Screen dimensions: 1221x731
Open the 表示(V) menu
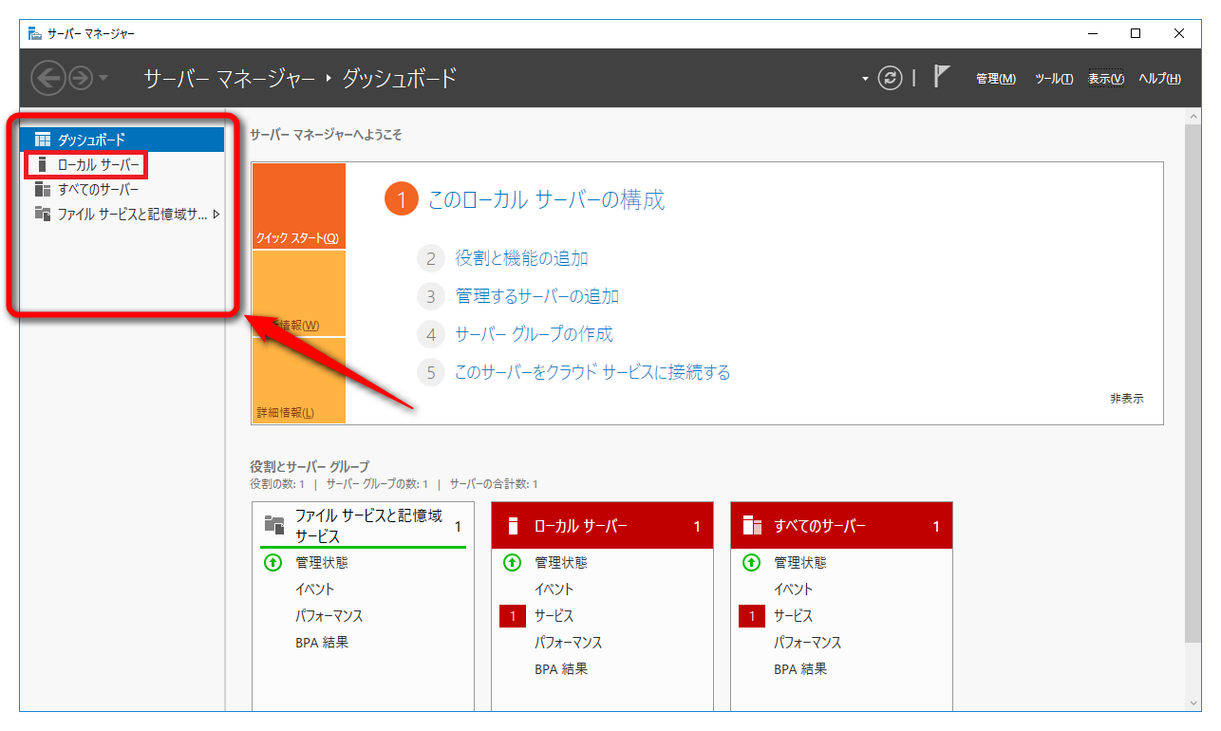click(1106, 79)
